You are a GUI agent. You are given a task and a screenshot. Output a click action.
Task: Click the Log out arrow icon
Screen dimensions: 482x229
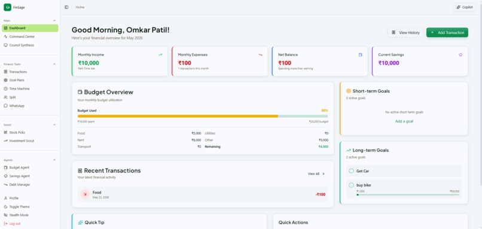[x=5, y=224]
